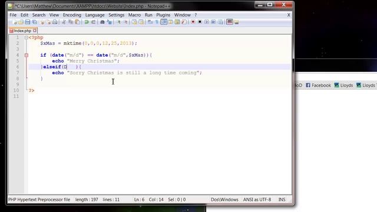Undo the last edit with the green arrow icon

pyautogui.click(x=87, y=22)
